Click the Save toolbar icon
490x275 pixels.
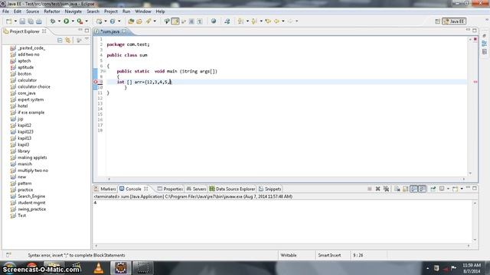(22, 21)
